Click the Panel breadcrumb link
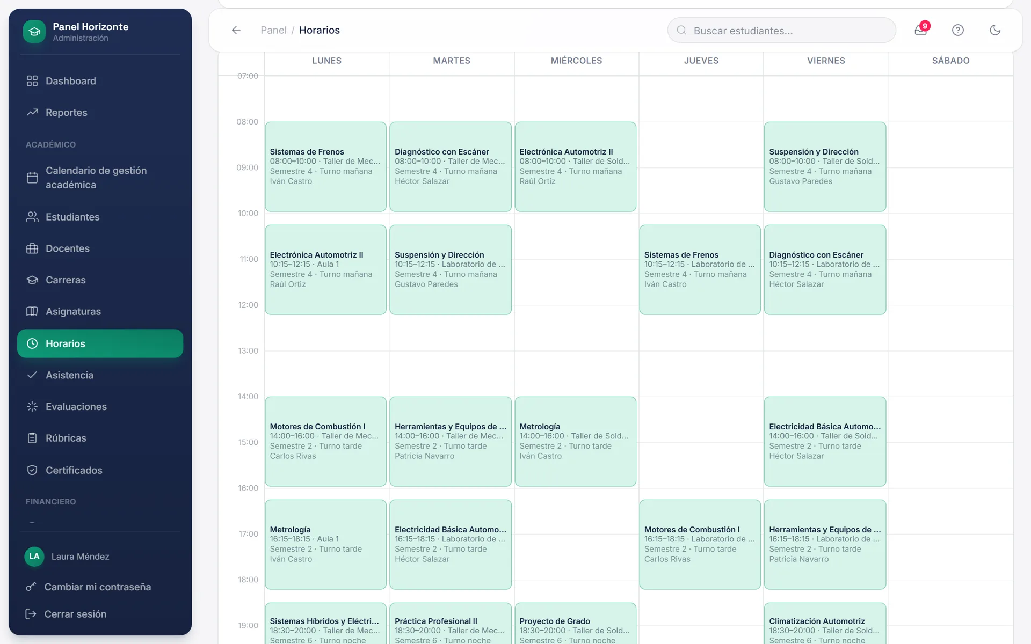The height and width of the screenshot is (644, 1031). (x=273, y=30)
